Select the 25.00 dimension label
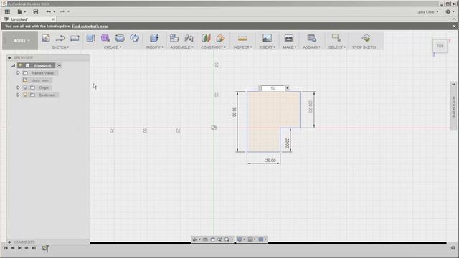Image resolution: width=459 pixels, height=258 pixels. (x=270, y=161)
